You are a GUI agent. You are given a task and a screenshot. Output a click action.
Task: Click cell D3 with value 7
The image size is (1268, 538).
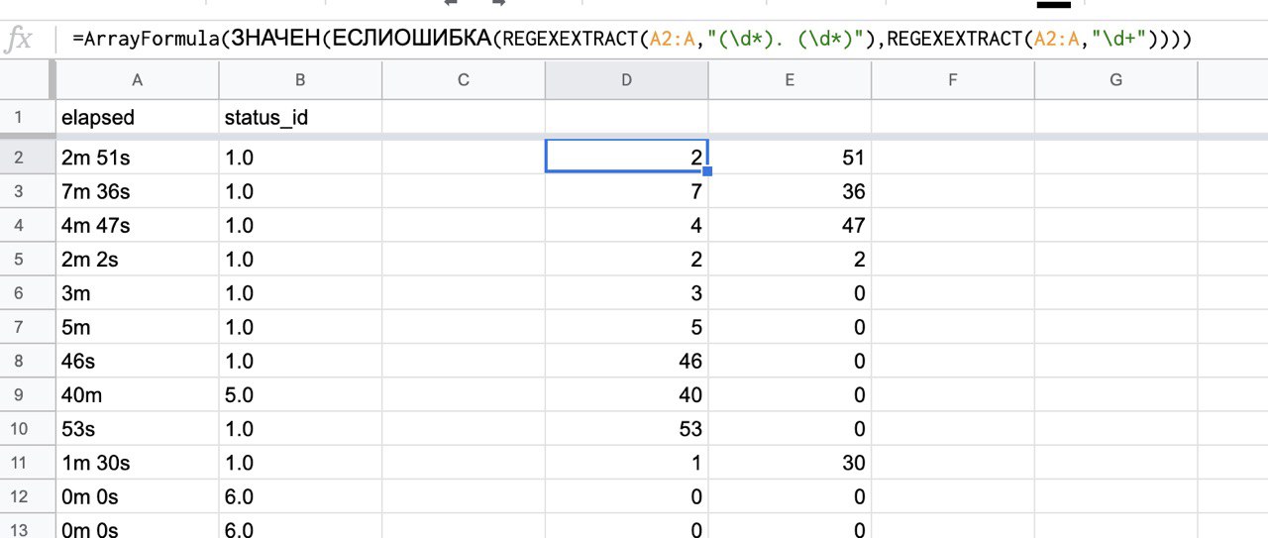[627, 191]
